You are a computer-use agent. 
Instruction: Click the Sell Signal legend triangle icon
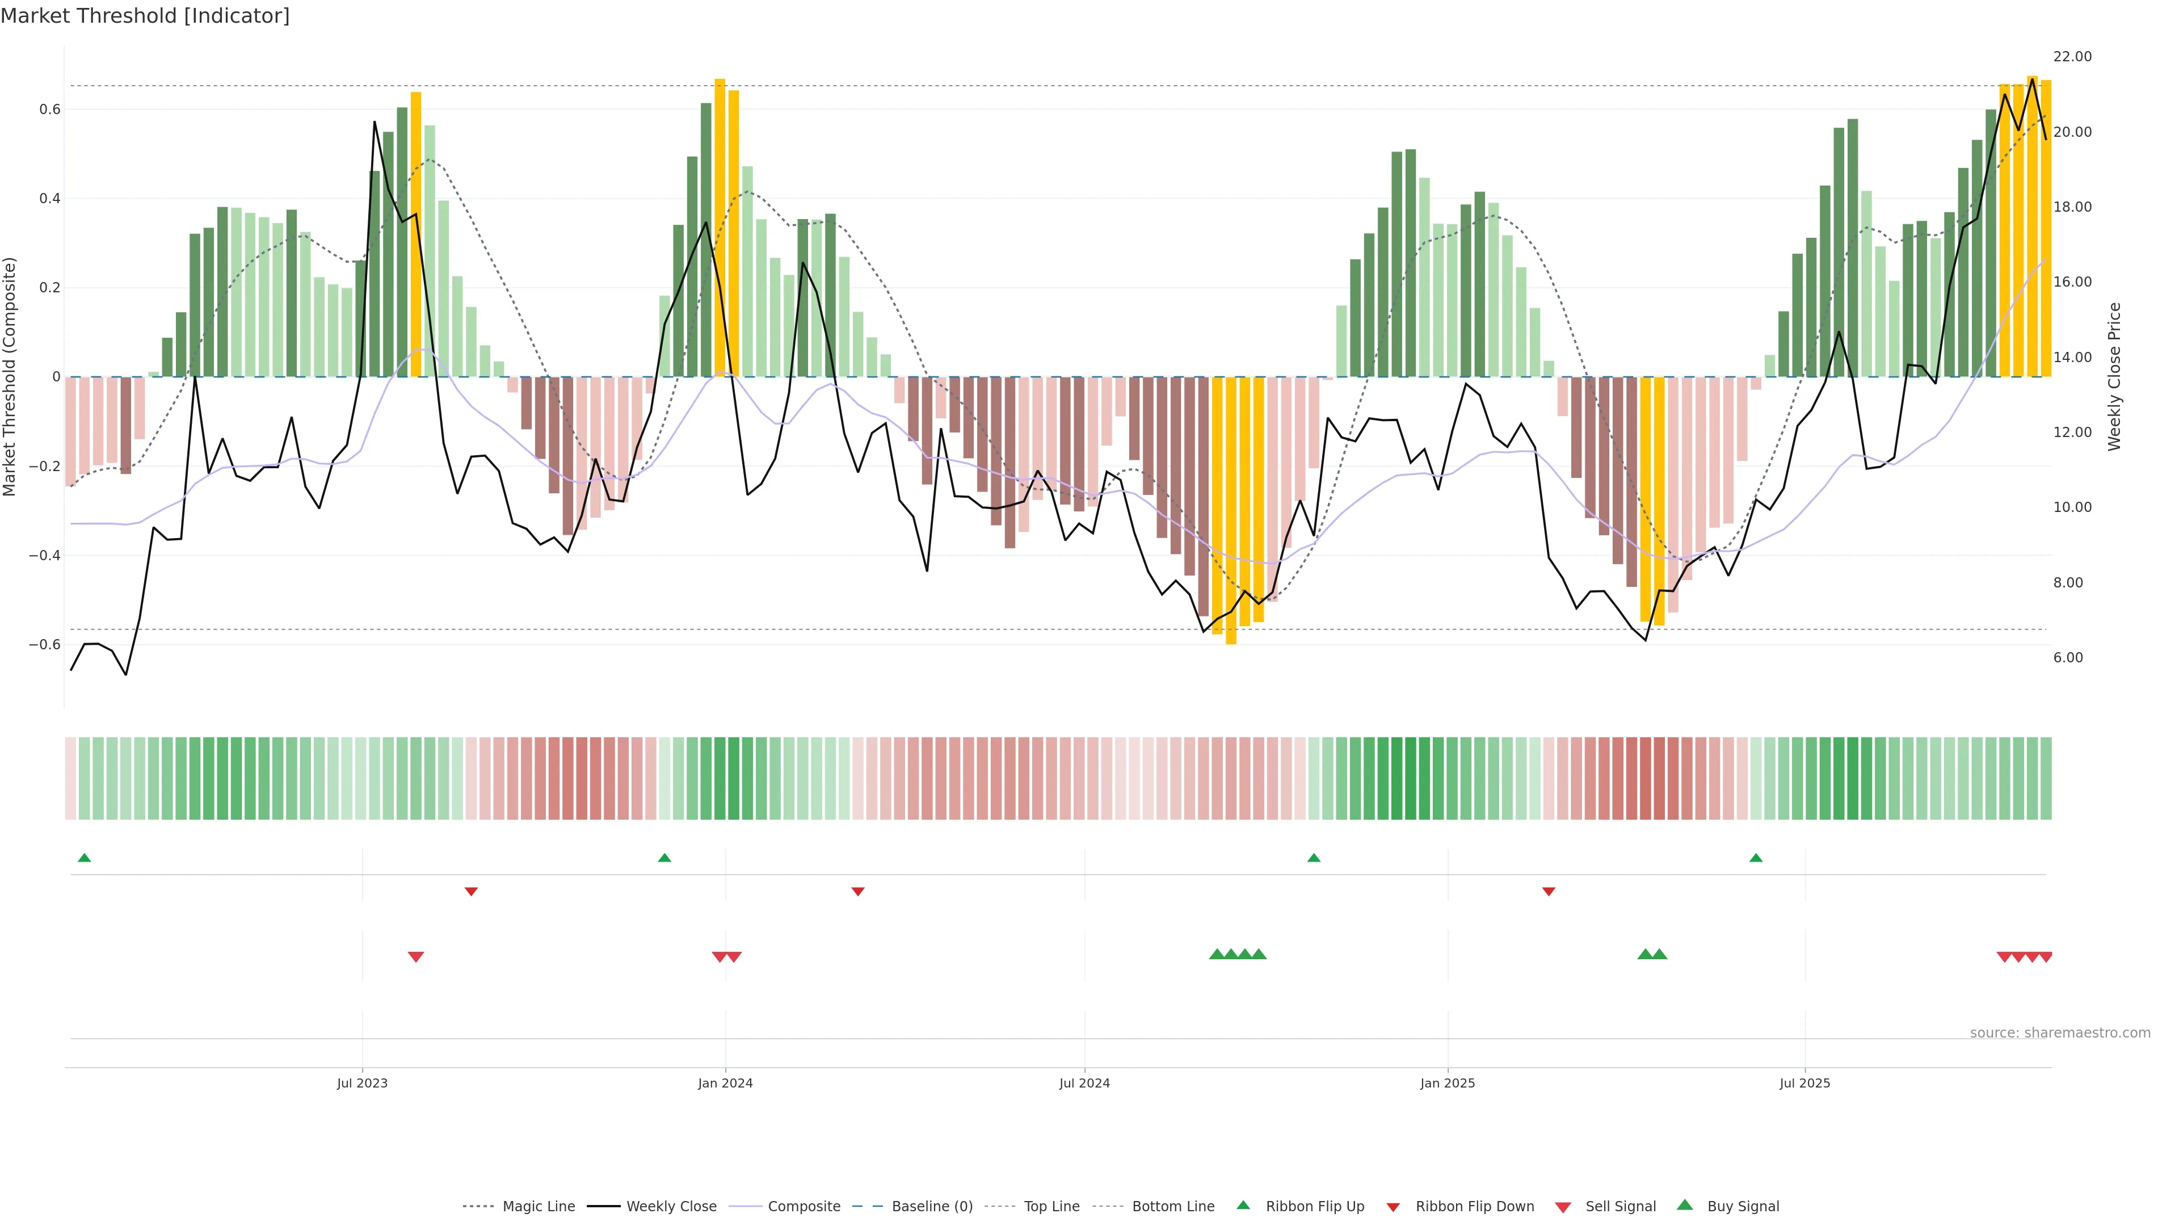tap(1562, 1207)
